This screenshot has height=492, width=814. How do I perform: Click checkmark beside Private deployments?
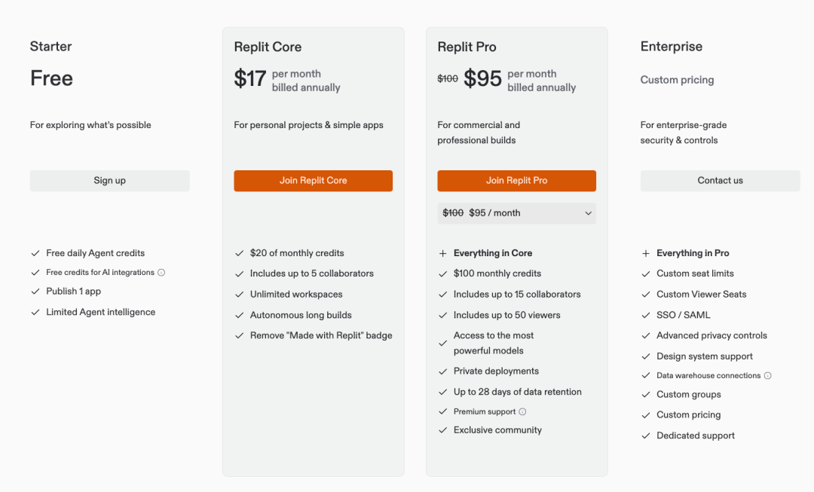click(442, 371)
